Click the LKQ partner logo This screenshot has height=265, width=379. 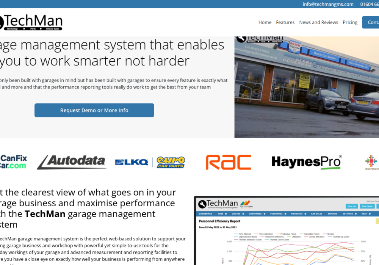pos(132,162)
